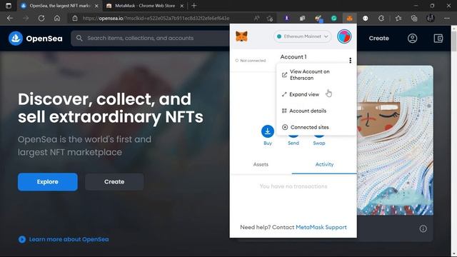Open the Ethereum Mainnet network dropdown
This screenshot has width=457, height=257.
(303, 36)
